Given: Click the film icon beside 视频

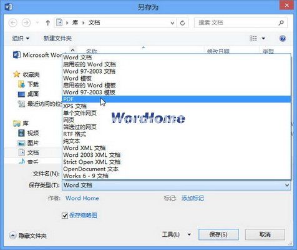Looking at the screenshot, I should (x=21, y=133).
